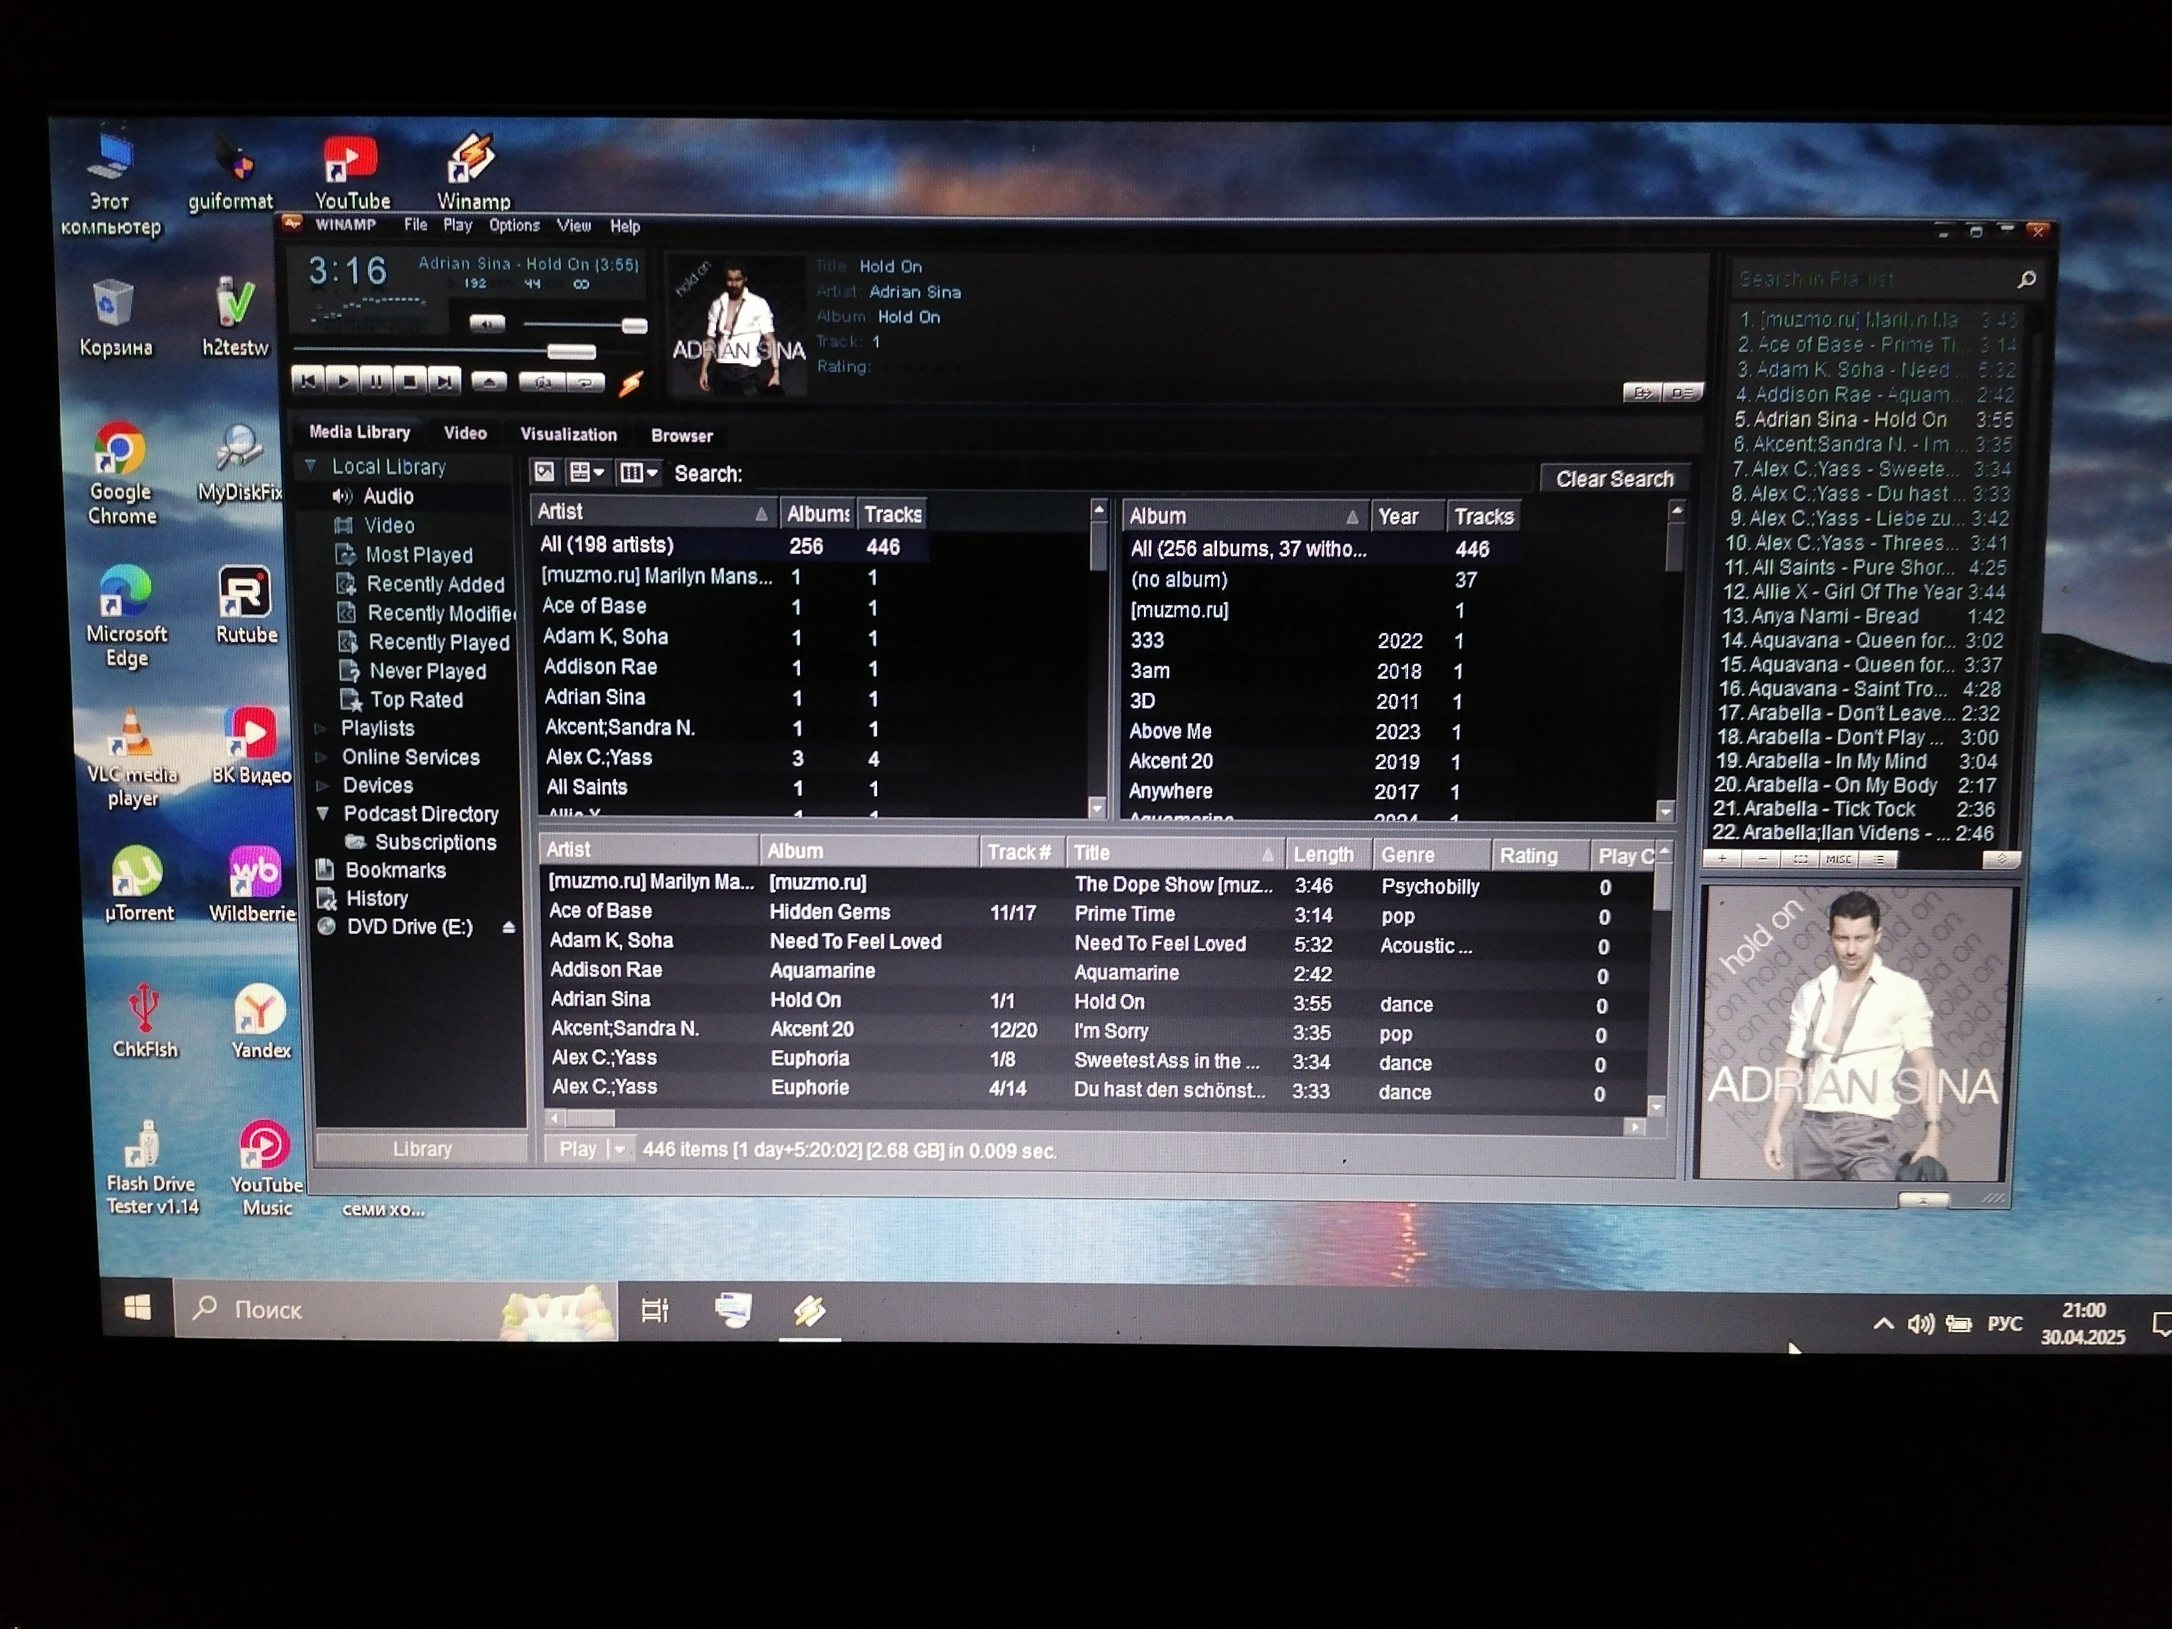Expand the Devices tree node
The width and height of the screenshot is (2172, 1629).
pos(322,785)
